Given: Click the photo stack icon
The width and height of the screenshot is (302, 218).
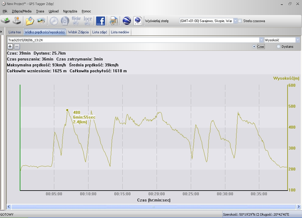Looking at the screenshot, I should tap(41, 21).
